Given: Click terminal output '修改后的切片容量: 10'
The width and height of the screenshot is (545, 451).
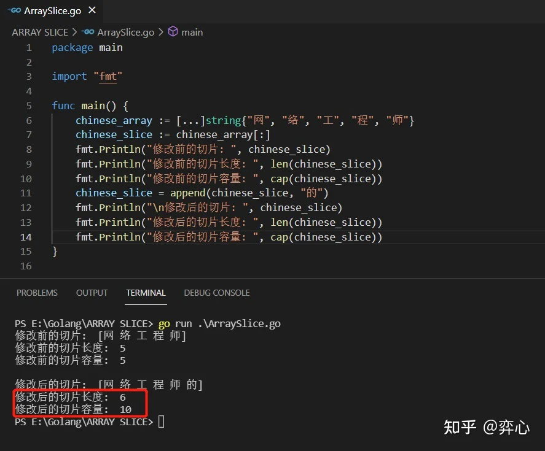Looking at the screenshot, I should (73, 409).
